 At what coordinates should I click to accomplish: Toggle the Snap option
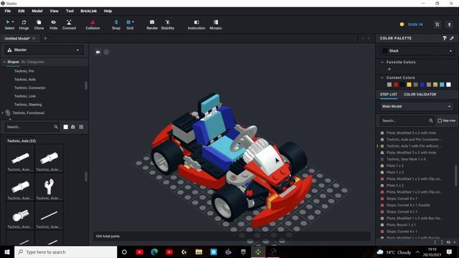click(116, 24)
